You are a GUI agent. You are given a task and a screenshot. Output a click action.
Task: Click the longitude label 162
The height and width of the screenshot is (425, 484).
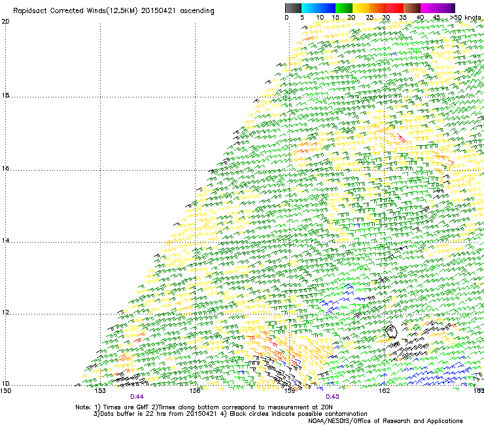[385, 391]
